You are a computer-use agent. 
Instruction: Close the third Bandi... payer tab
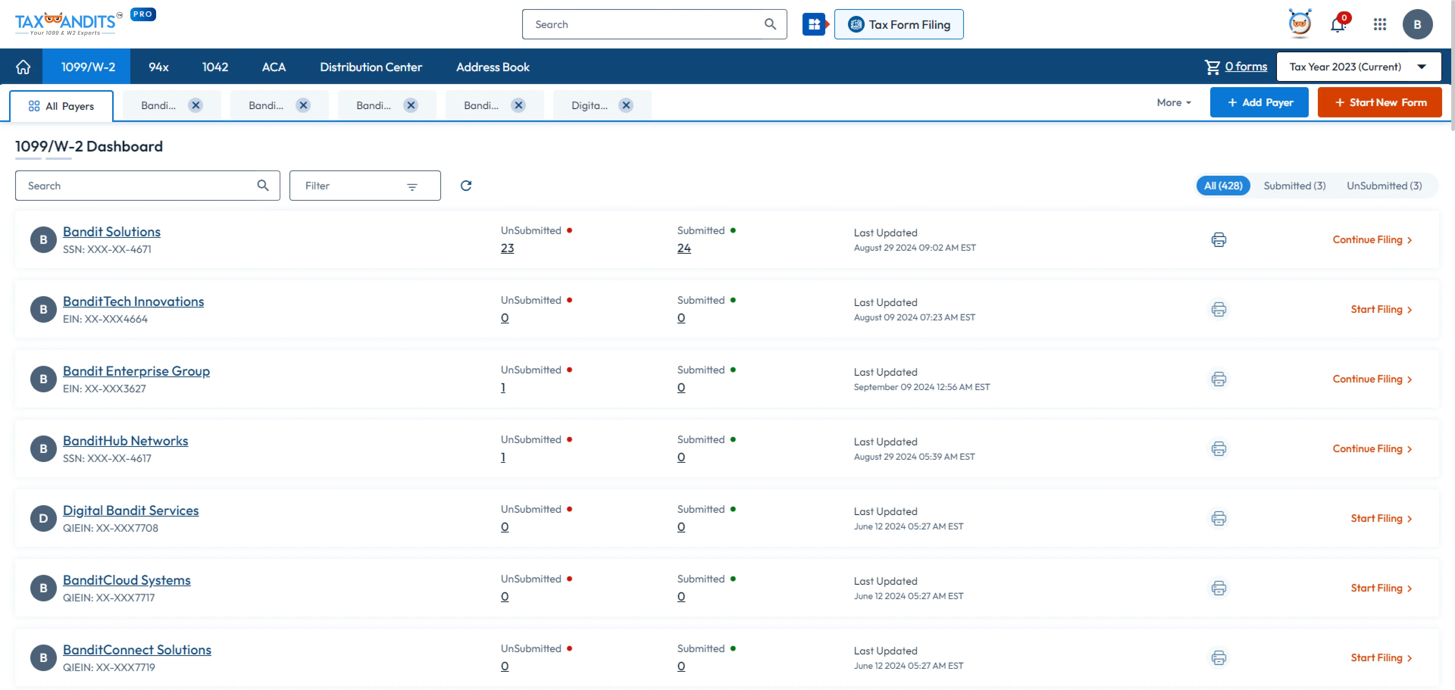tap(411, 105)
